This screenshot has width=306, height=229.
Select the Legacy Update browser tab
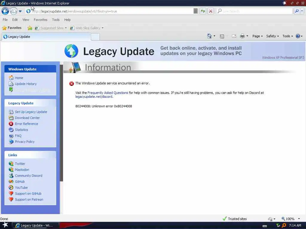pyautogui.click(x=46, y=37)
